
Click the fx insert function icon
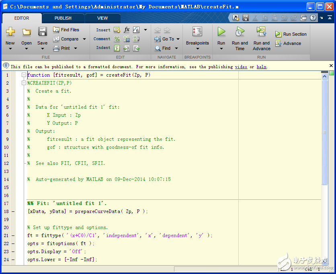click(x=127, y=30)
